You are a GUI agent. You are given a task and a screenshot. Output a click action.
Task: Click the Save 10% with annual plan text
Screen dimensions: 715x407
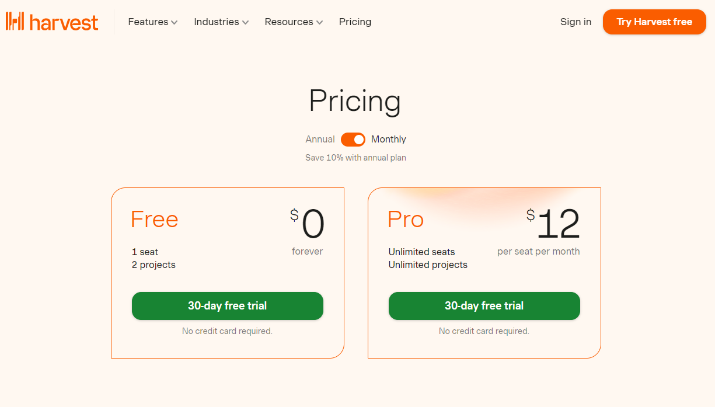click(x=355, y=158)
